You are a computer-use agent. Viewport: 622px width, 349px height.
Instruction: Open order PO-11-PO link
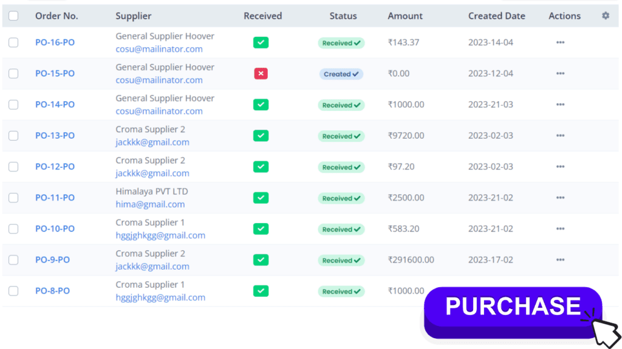pyautogui.click(x=55, y=198)
